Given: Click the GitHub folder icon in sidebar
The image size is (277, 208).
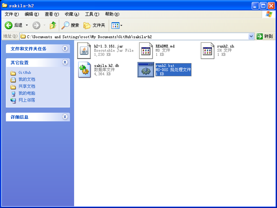Looking at the screenshot, I should point(13,73).
